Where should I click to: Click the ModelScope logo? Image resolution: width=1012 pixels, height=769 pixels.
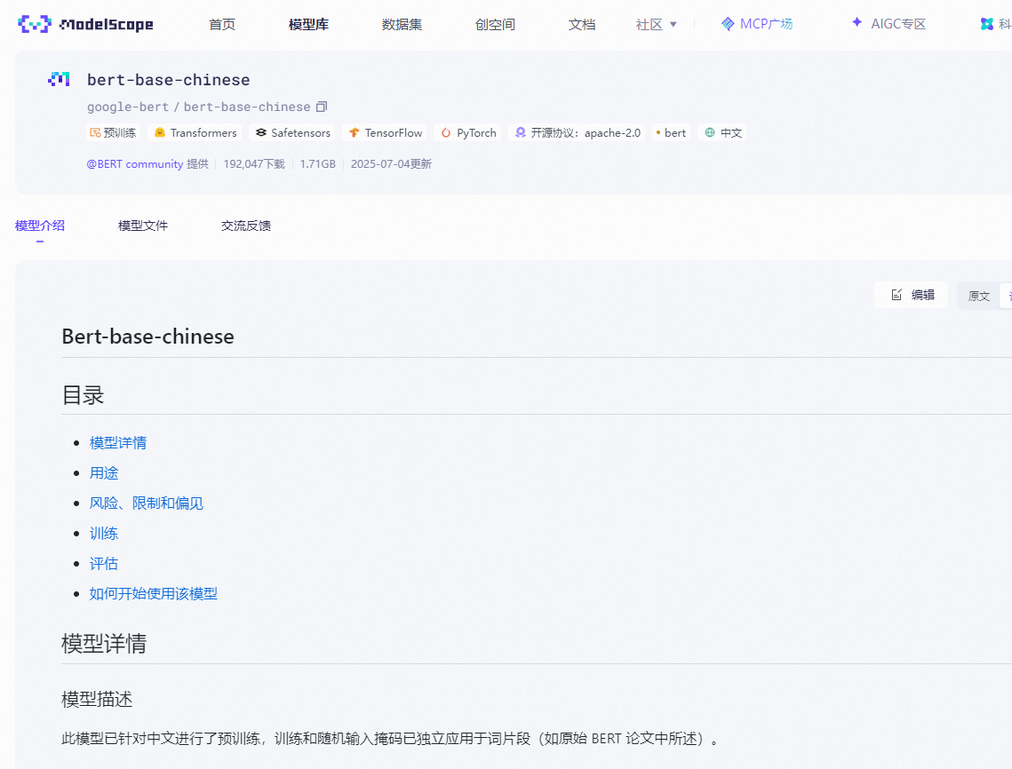(84, 24)
